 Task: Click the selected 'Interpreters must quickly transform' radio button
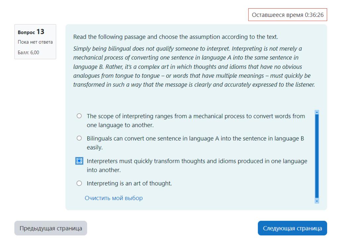pos(79,161)
